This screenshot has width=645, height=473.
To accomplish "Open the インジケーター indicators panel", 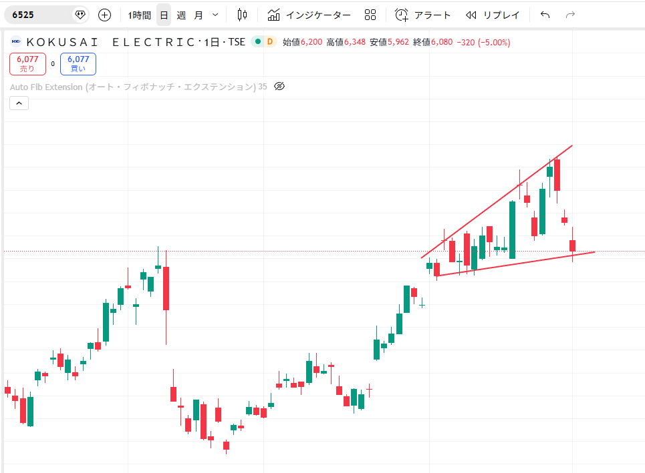I will (309, 15).
